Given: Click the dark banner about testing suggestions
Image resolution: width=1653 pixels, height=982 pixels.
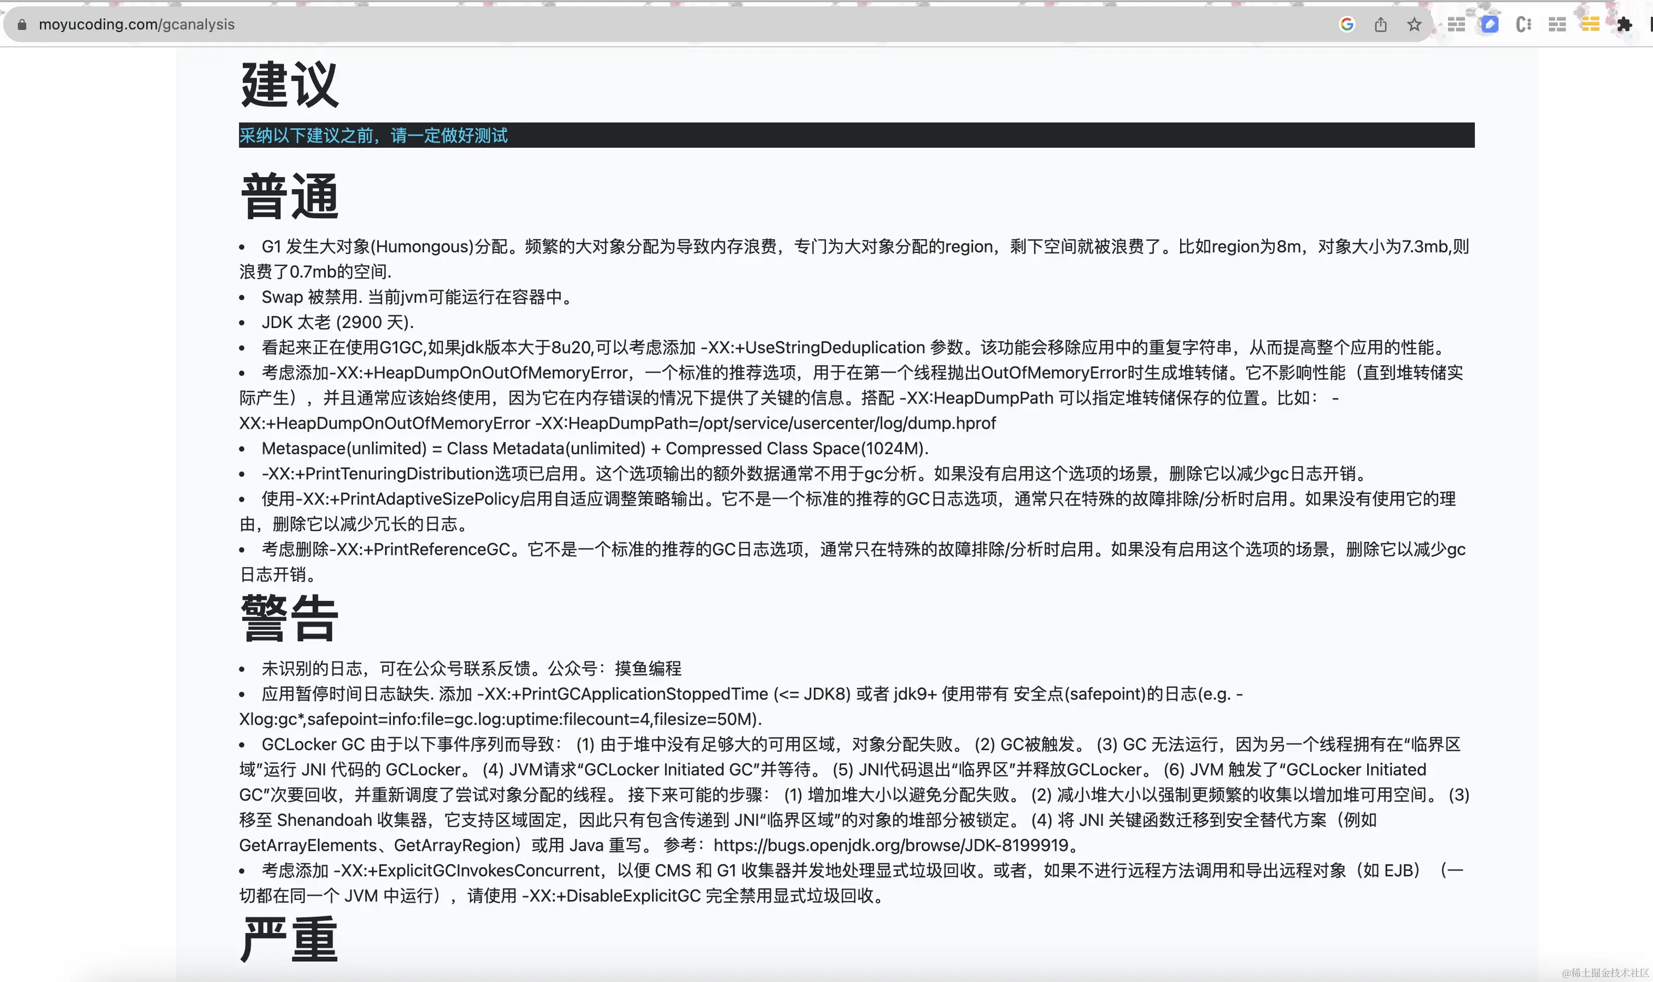Looking at the screenshot, I should (x=856, y=135).
